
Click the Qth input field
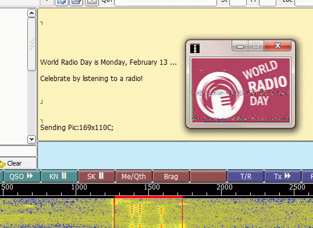point(165,2)
